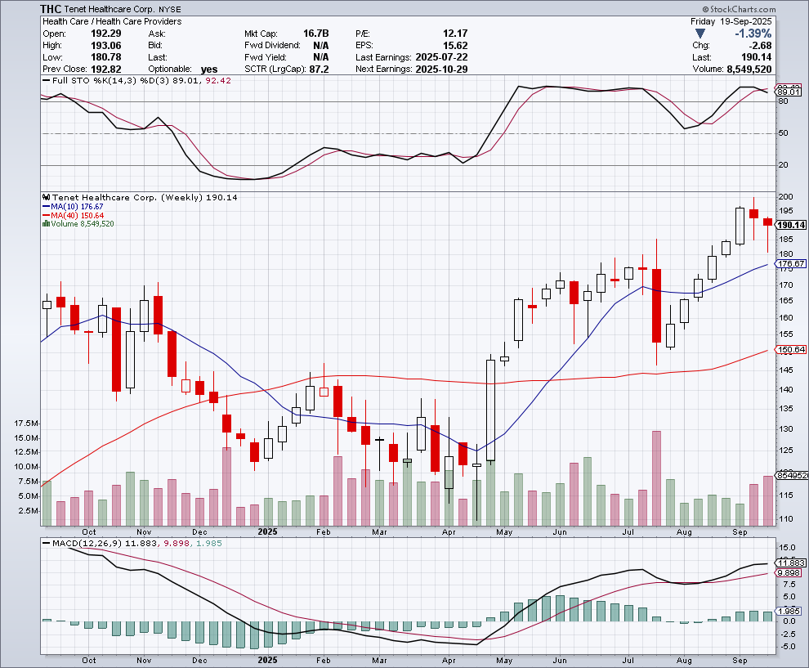Click the tall white April candlestick body
Viewport: 809px width, 668px height.
(490, 410)
